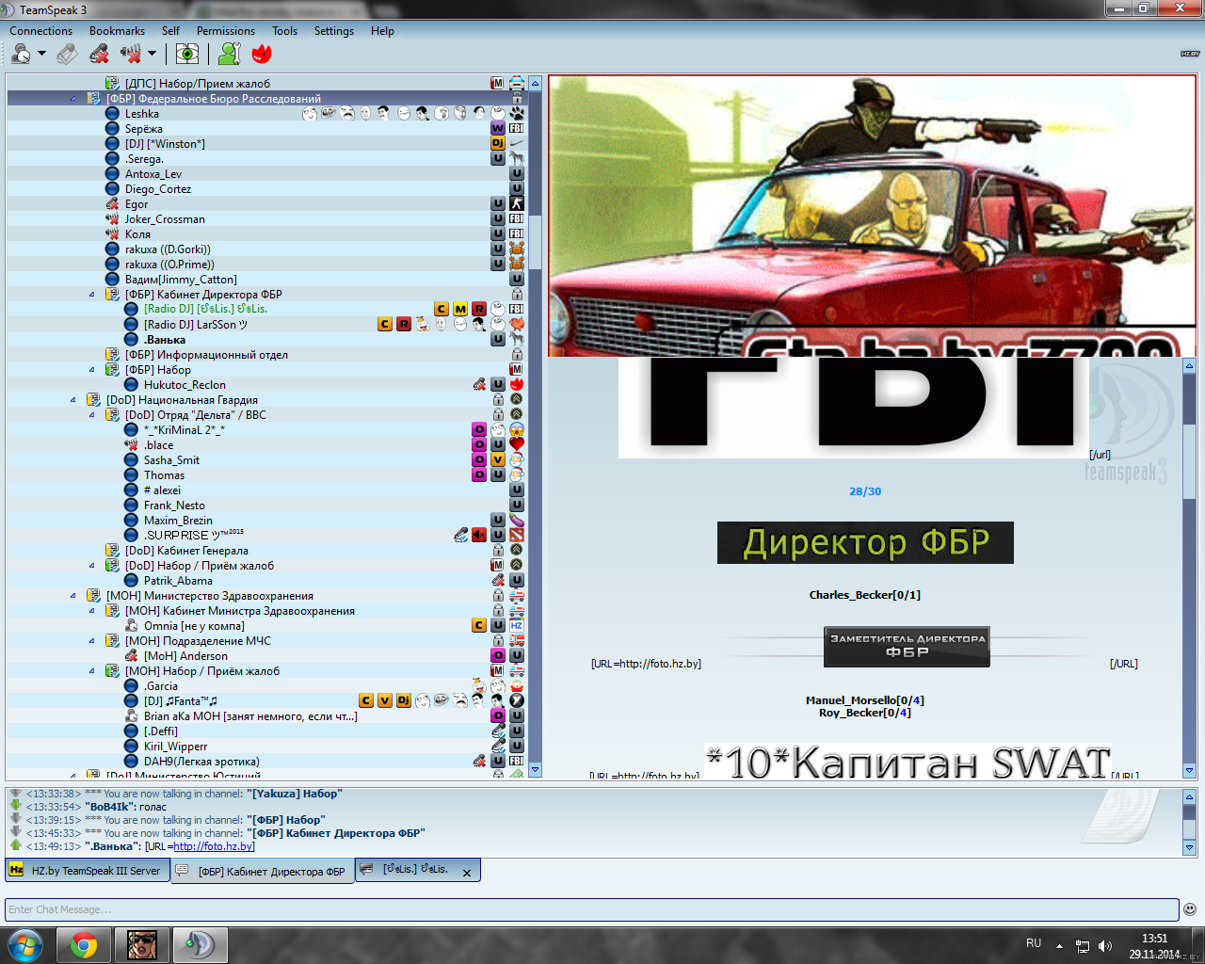
Task: Open the Bookmarks menu
Action: pyautogui.click(x=117, y=31)
